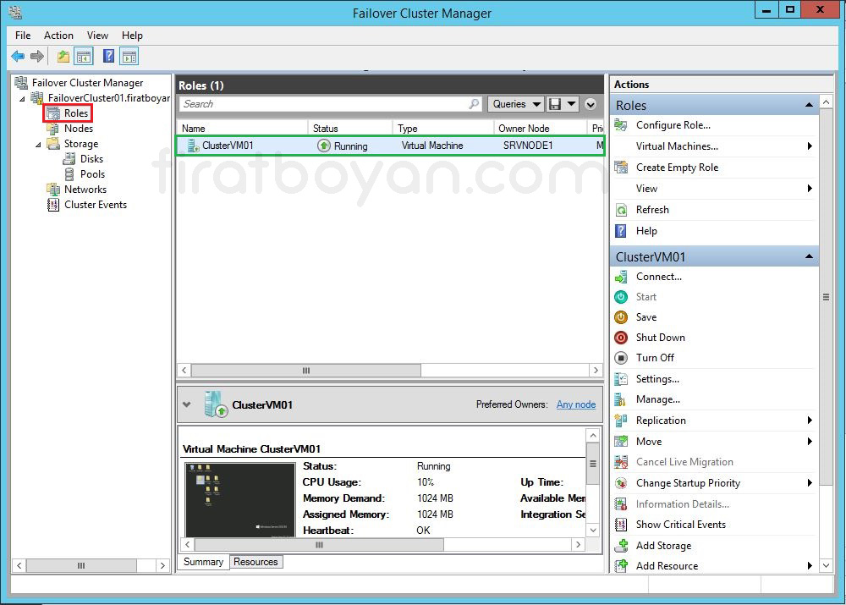The image size is (846, 605).
Task: Click the Manage action icon
Action: pyautogui.click(x=621, y=400)
